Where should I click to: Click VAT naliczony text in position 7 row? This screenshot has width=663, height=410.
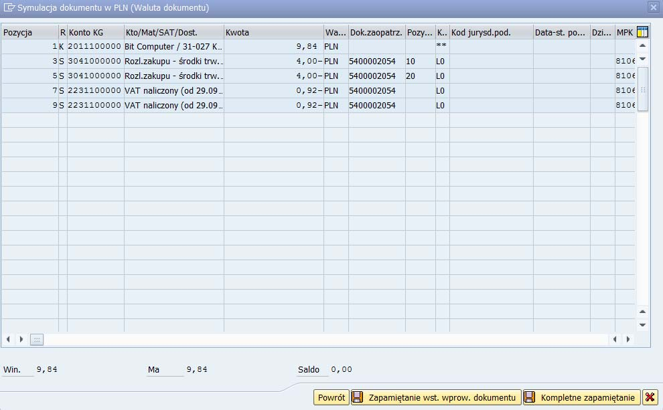pos(173,91)
